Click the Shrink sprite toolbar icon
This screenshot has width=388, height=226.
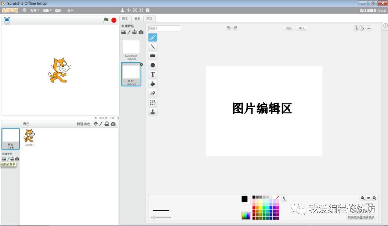(x=141, y=10)
